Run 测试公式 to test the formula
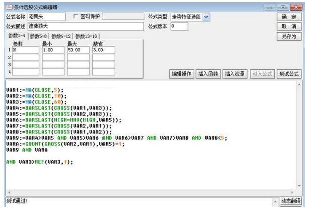This screenshot has height=213, width=310. click(x=289, y=74)
